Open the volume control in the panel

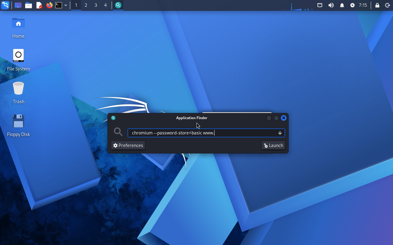tap(331, 5)
